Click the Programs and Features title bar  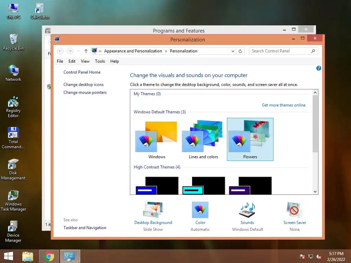coord(179,30)
